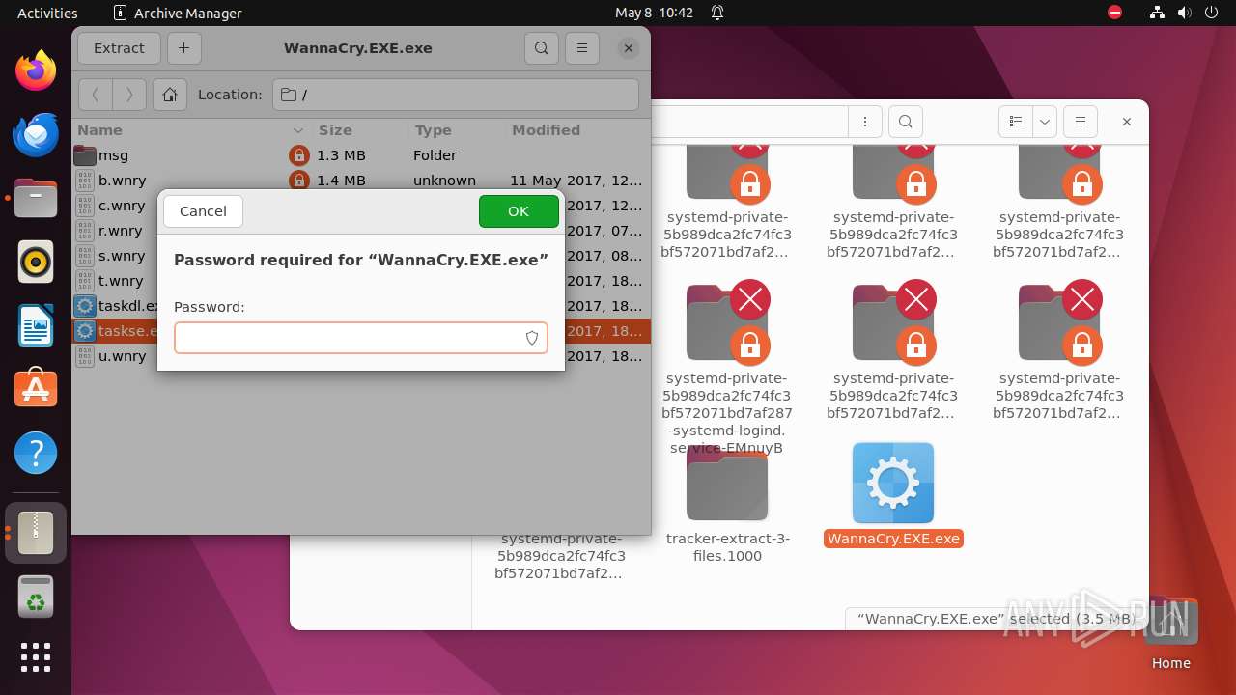Sort by the Type column header
This screenshot has height=695, width=1236.
click(457, 130)
